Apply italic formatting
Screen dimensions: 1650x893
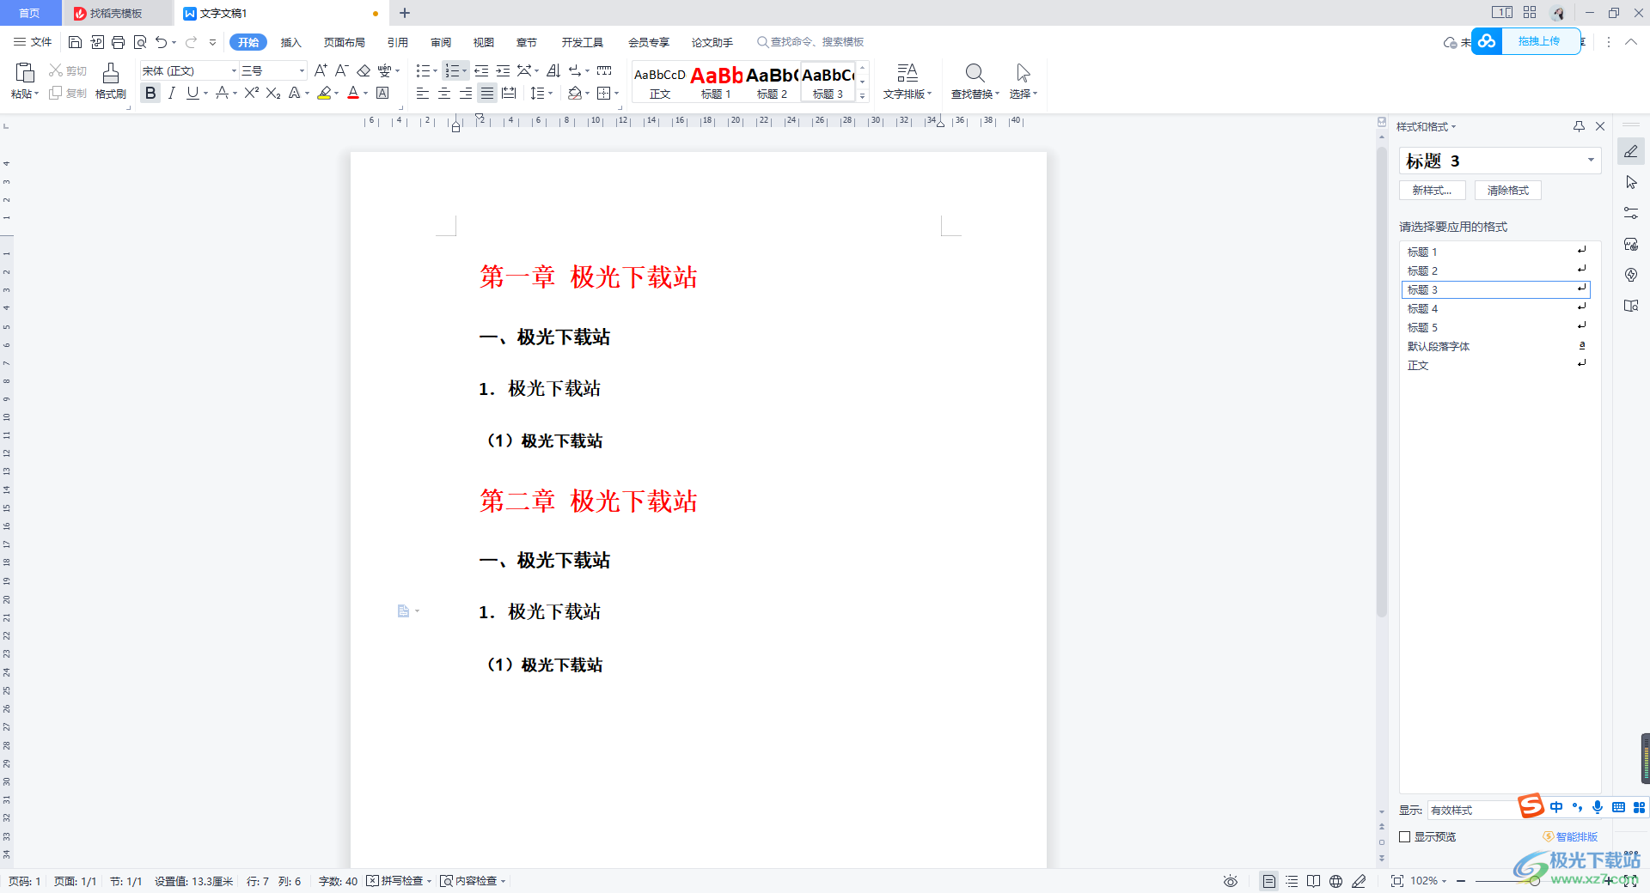[172, 93]
